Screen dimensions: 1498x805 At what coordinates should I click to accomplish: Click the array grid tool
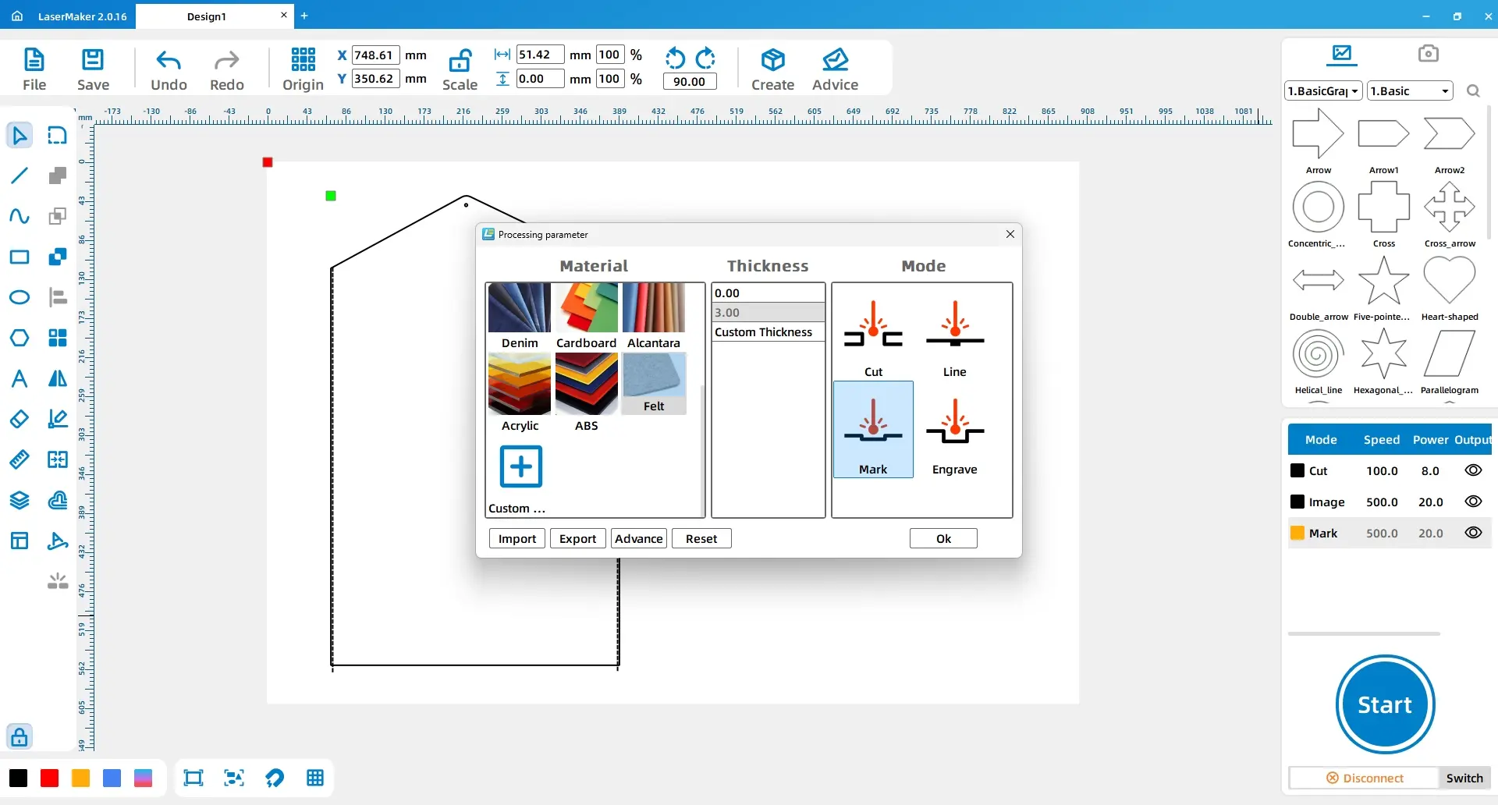pos(58,338)
